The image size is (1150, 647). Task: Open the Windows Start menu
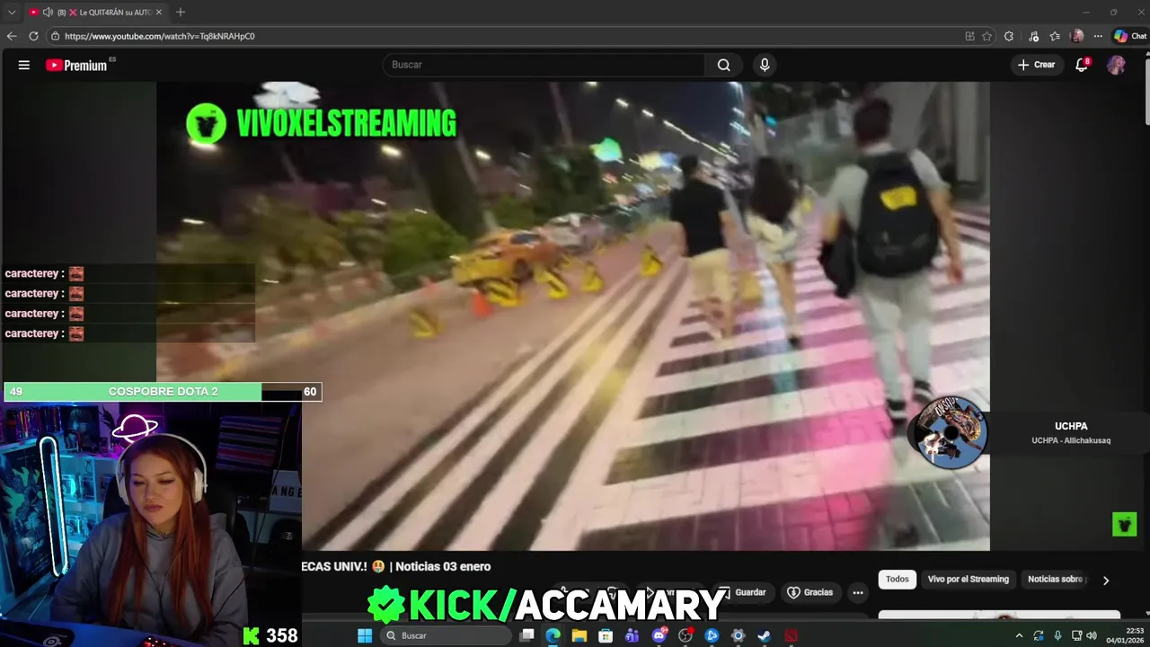tap(365, 635)
